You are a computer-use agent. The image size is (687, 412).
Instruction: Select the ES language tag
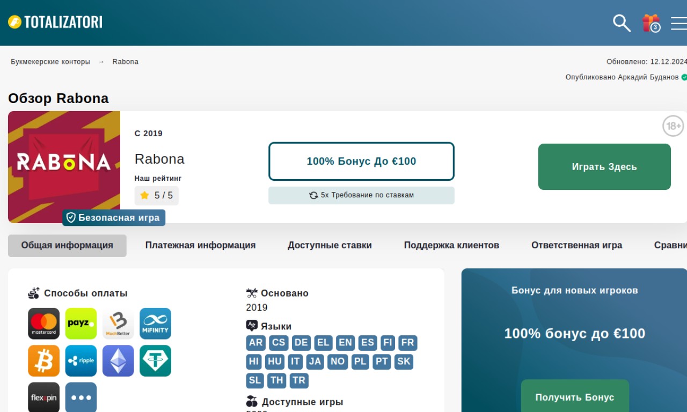(x=368, y=343)
